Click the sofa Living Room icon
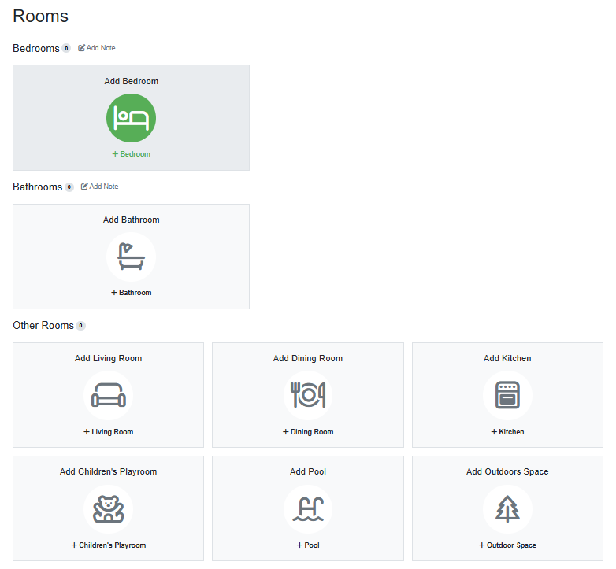 click(108, 395)
